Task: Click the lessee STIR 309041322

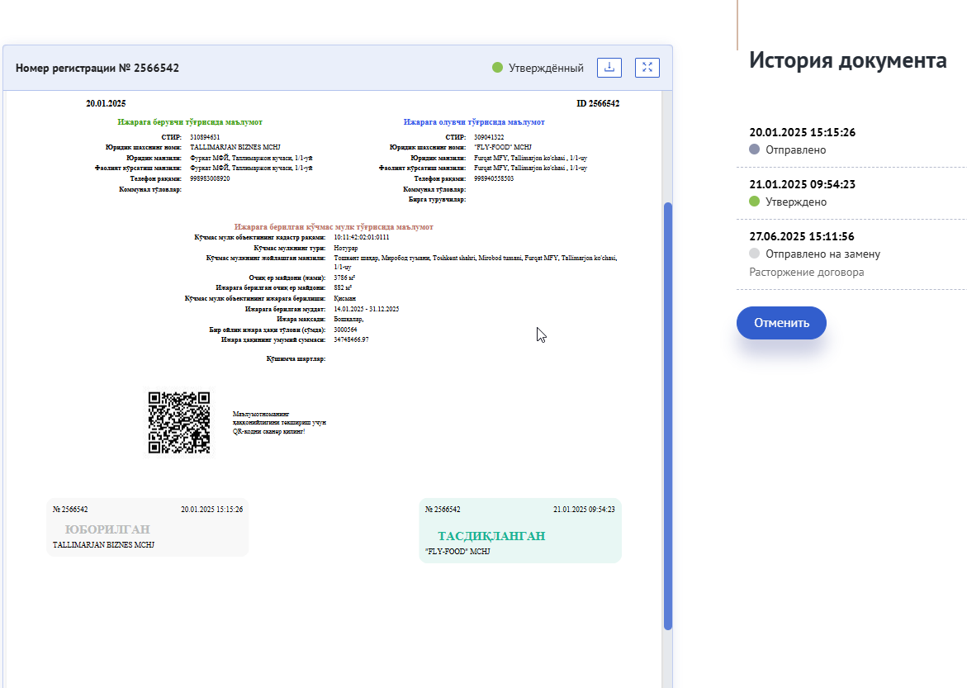Action: (x=489, y=137)
